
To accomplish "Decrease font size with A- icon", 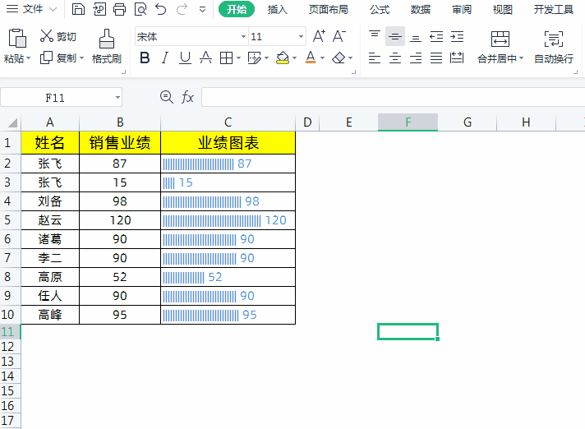I will click(339, 36).
